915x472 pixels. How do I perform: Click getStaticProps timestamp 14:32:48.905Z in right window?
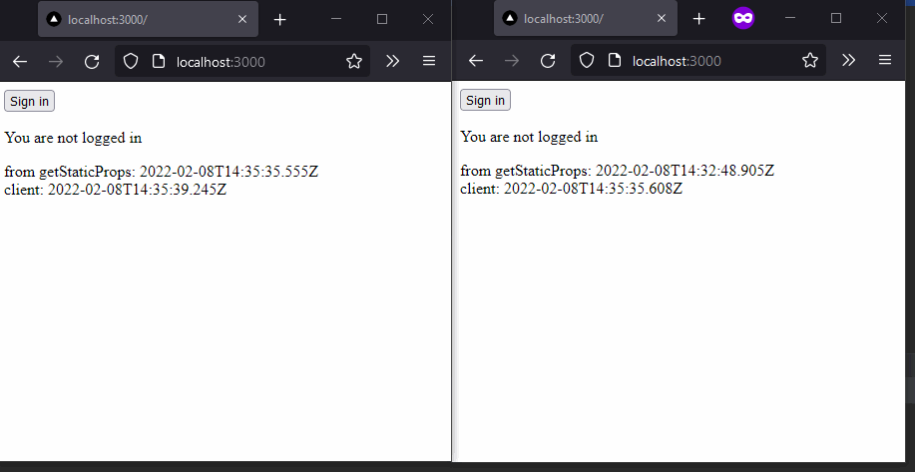[x=686, y=171]
